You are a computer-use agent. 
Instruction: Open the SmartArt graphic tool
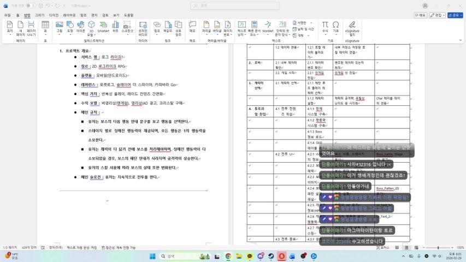click(103, 27)
